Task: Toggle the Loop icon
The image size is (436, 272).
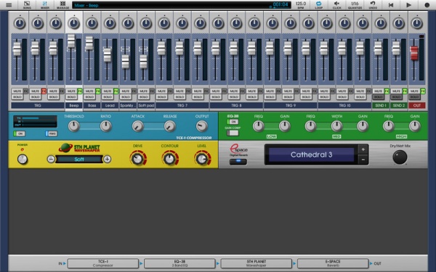Action: coord(319,5)
